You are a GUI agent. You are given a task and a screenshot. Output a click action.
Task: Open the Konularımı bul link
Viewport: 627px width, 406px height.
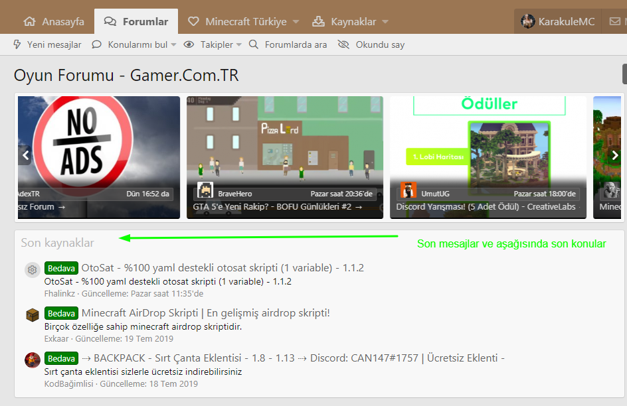137,44
